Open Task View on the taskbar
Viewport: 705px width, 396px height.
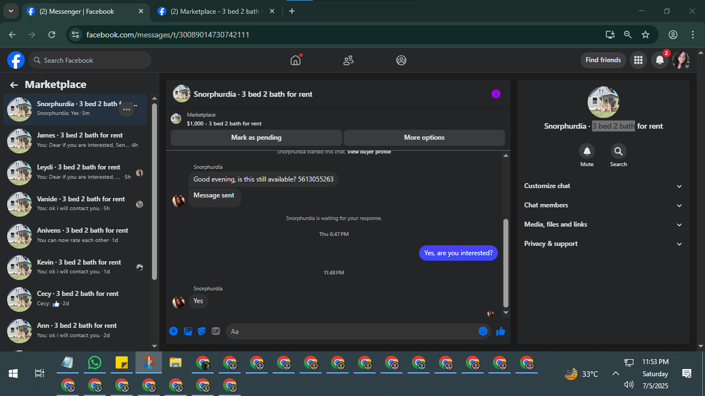pyautogui.click(x=39, y=373)
